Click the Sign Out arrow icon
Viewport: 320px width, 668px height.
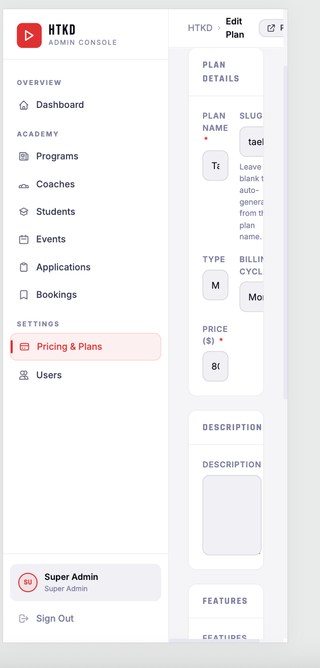23,619
